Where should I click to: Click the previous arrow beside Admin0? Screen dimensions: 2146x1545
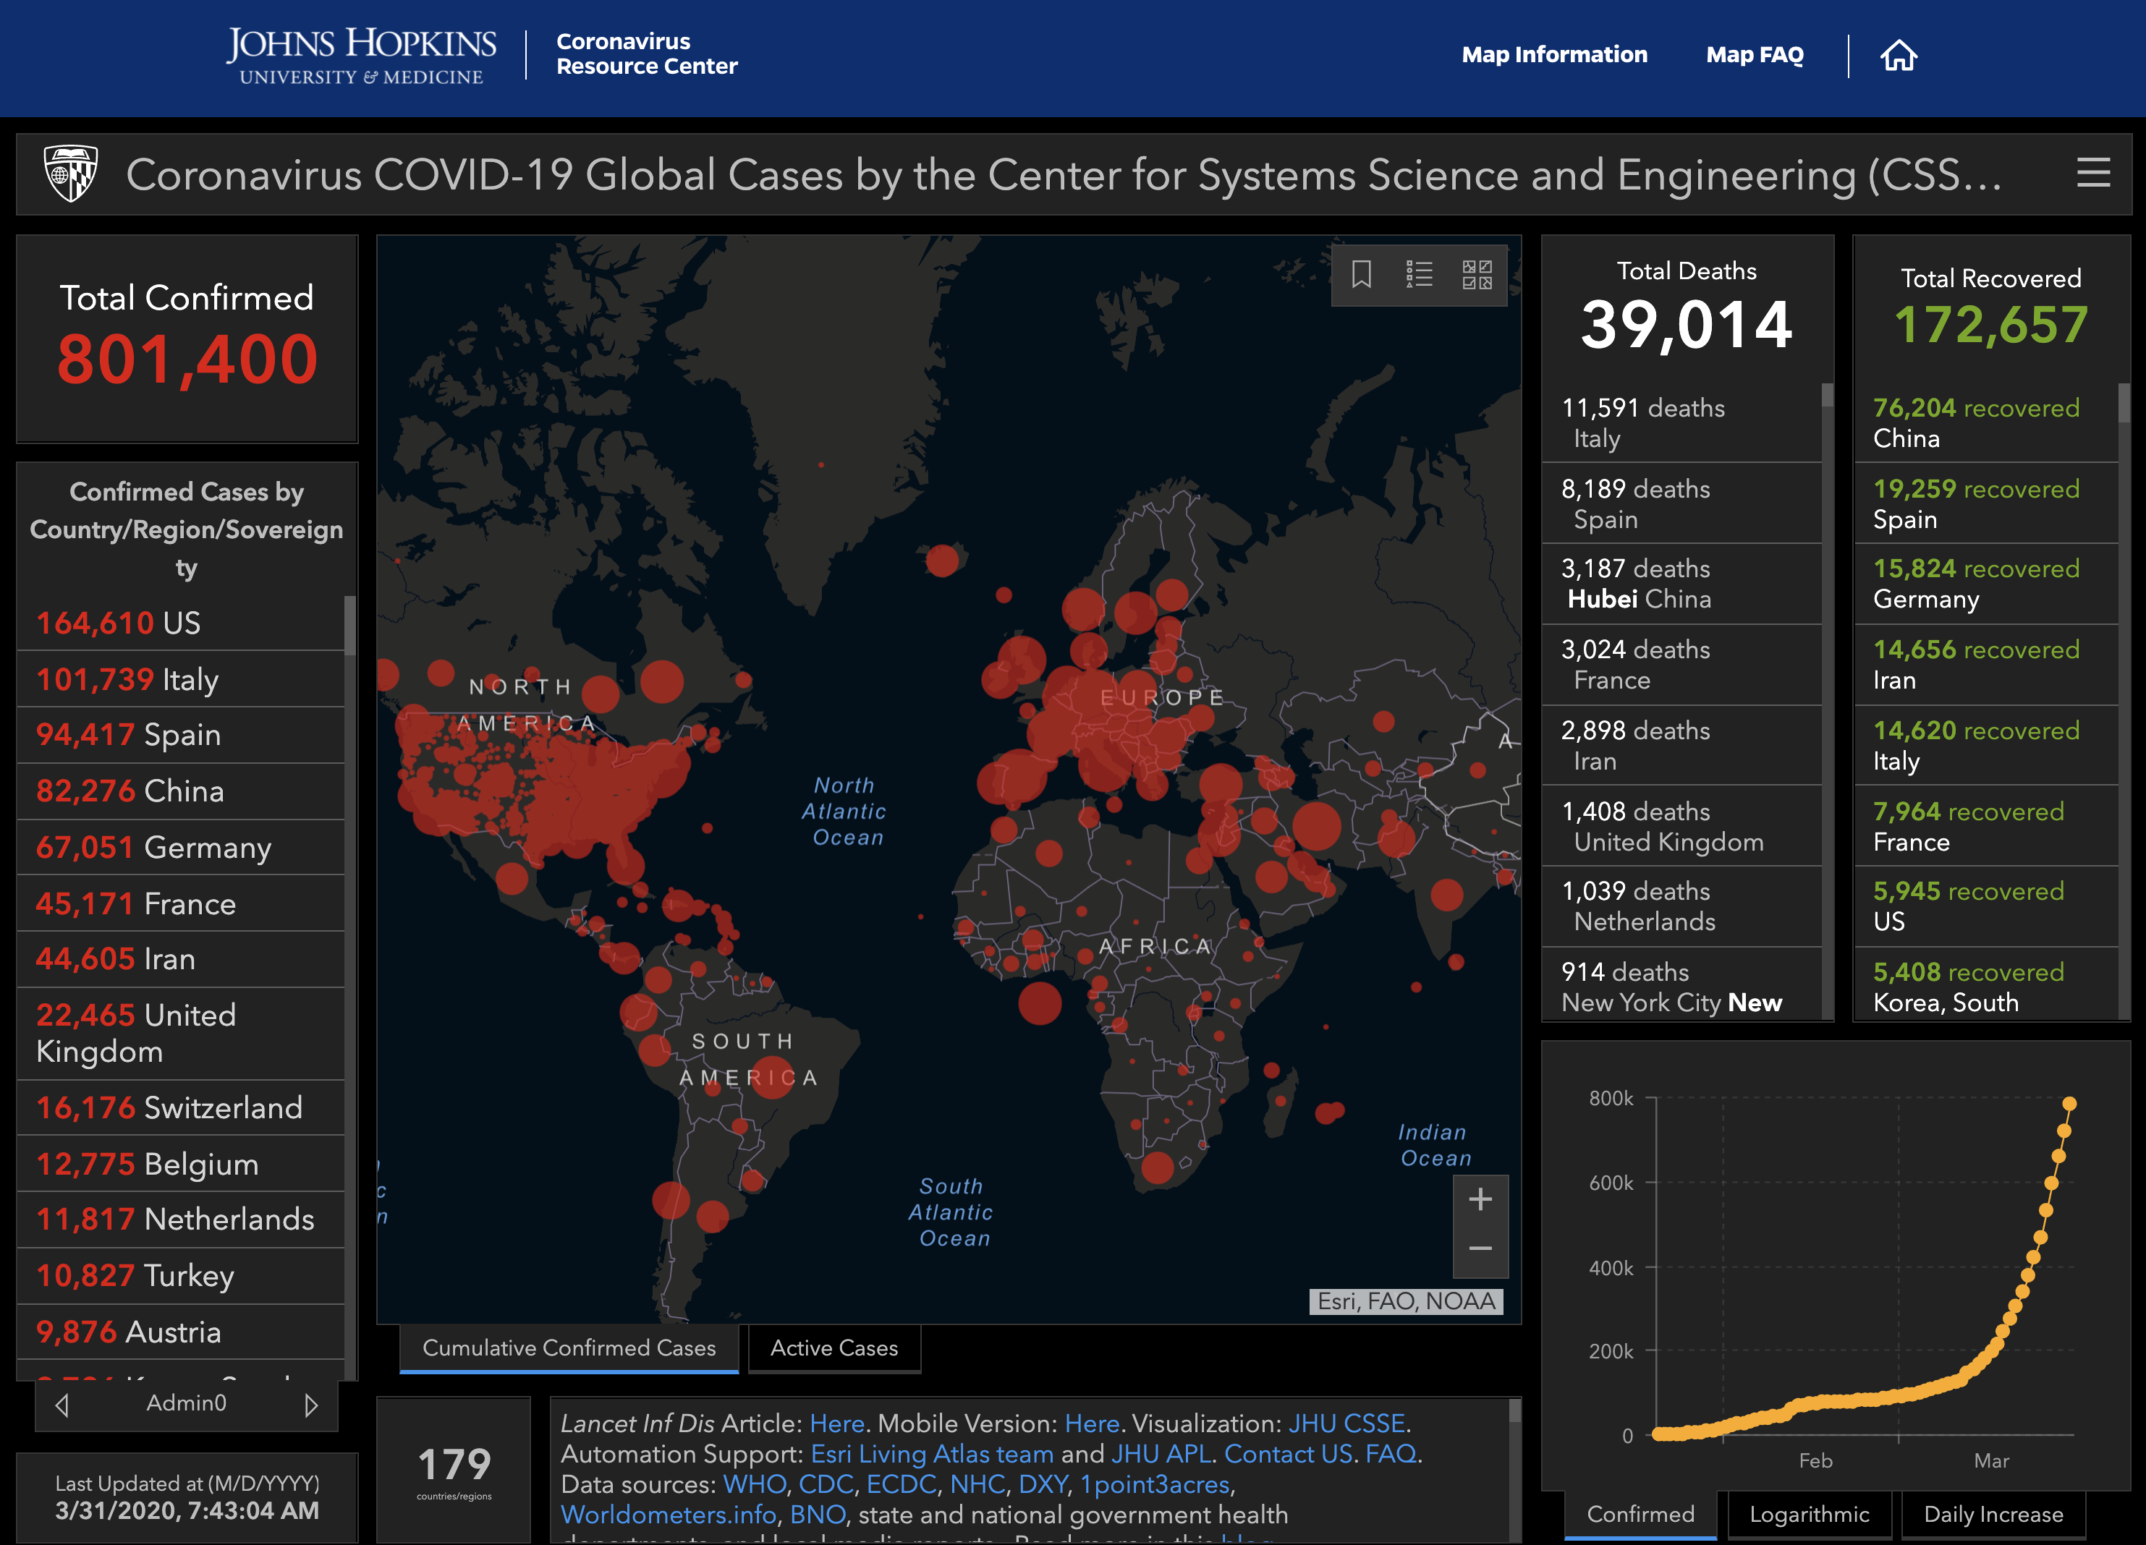(62, 1405)
